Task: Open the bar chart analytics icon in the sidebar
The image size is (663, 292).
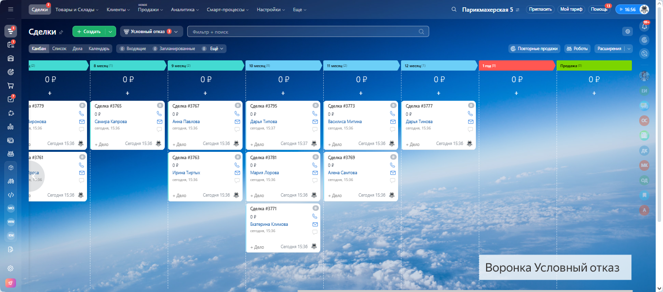Action: pyautogui.click(x=11, y=127)
